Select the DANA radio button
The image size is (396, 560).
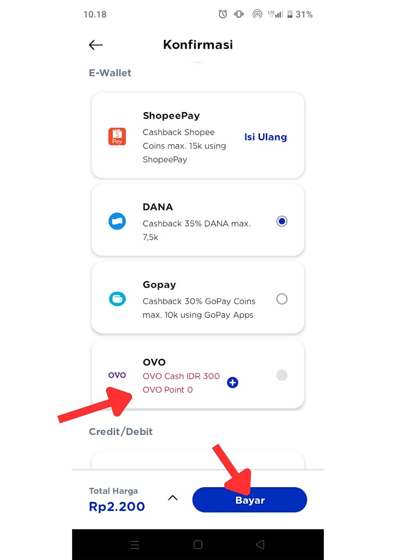282,221
